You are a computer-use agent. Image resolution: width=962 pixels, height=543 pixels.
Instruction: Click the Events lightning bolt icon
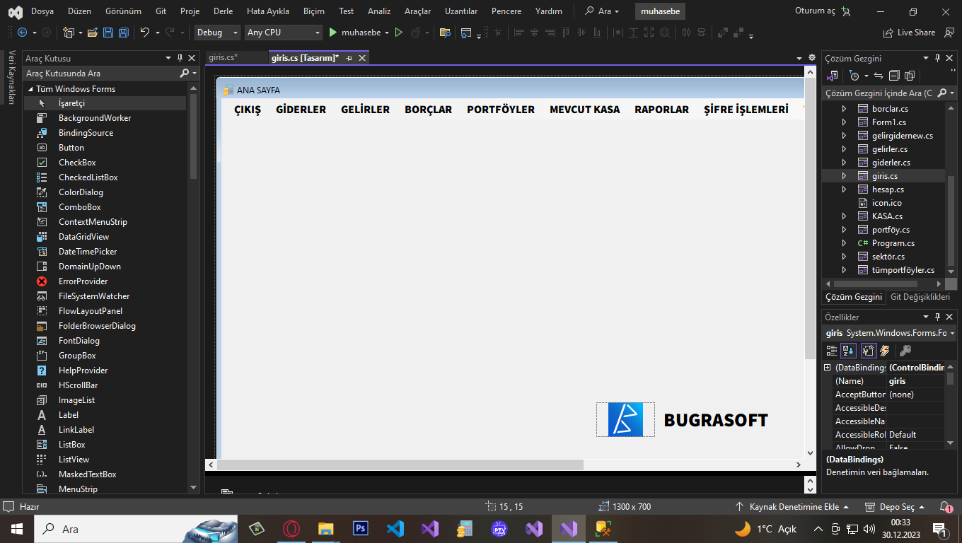coord(885,351)
